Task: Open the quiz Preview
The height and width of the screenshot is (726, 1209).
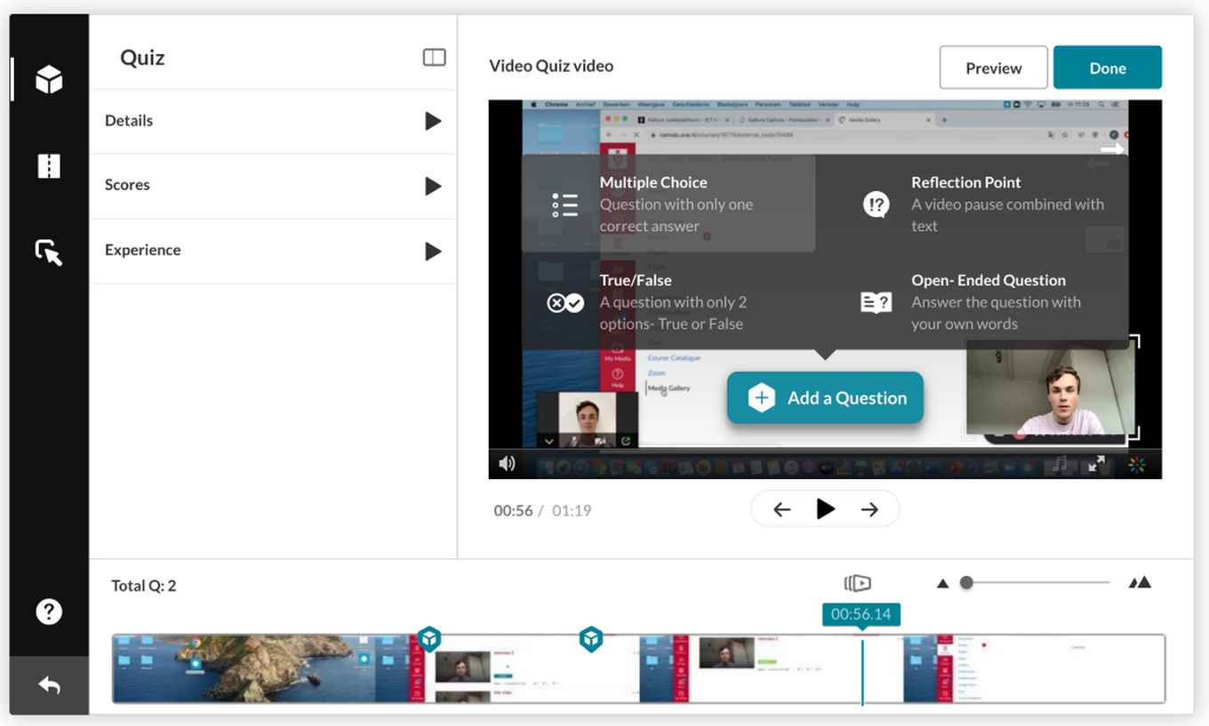Action: tap(993, 67)
